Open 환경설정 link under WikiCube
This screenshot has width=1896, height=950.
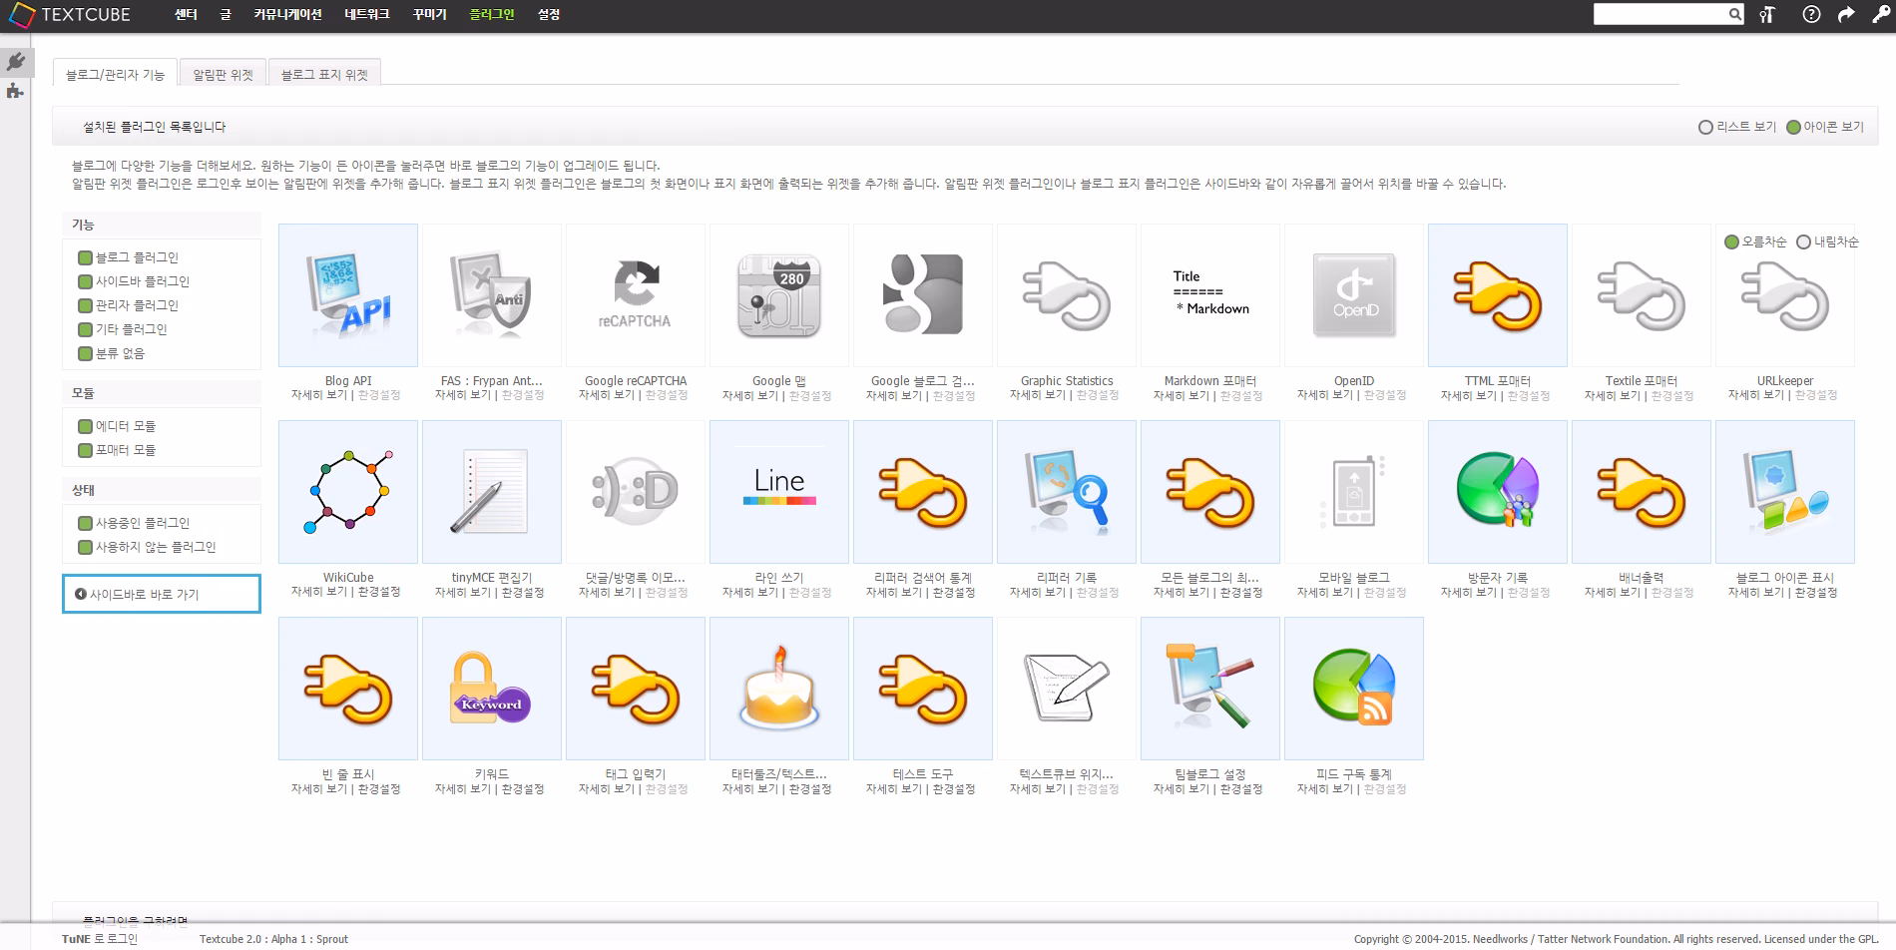(x=379, y=592)
